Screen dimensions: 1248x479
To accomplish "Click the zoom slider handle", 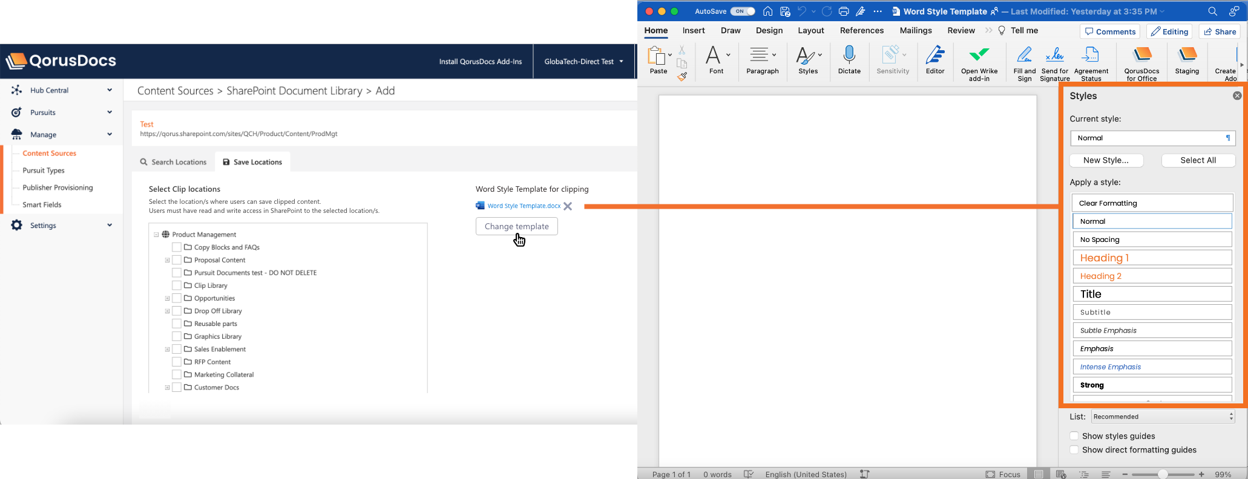I will (1163, 474).
